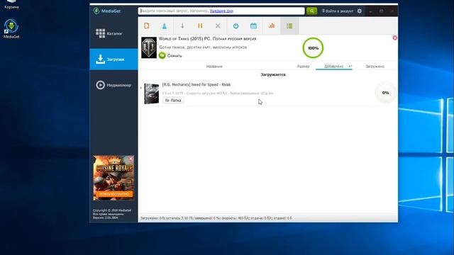Click the 0% progress circle
454x255 pixels.
click(x=385, y=93)
